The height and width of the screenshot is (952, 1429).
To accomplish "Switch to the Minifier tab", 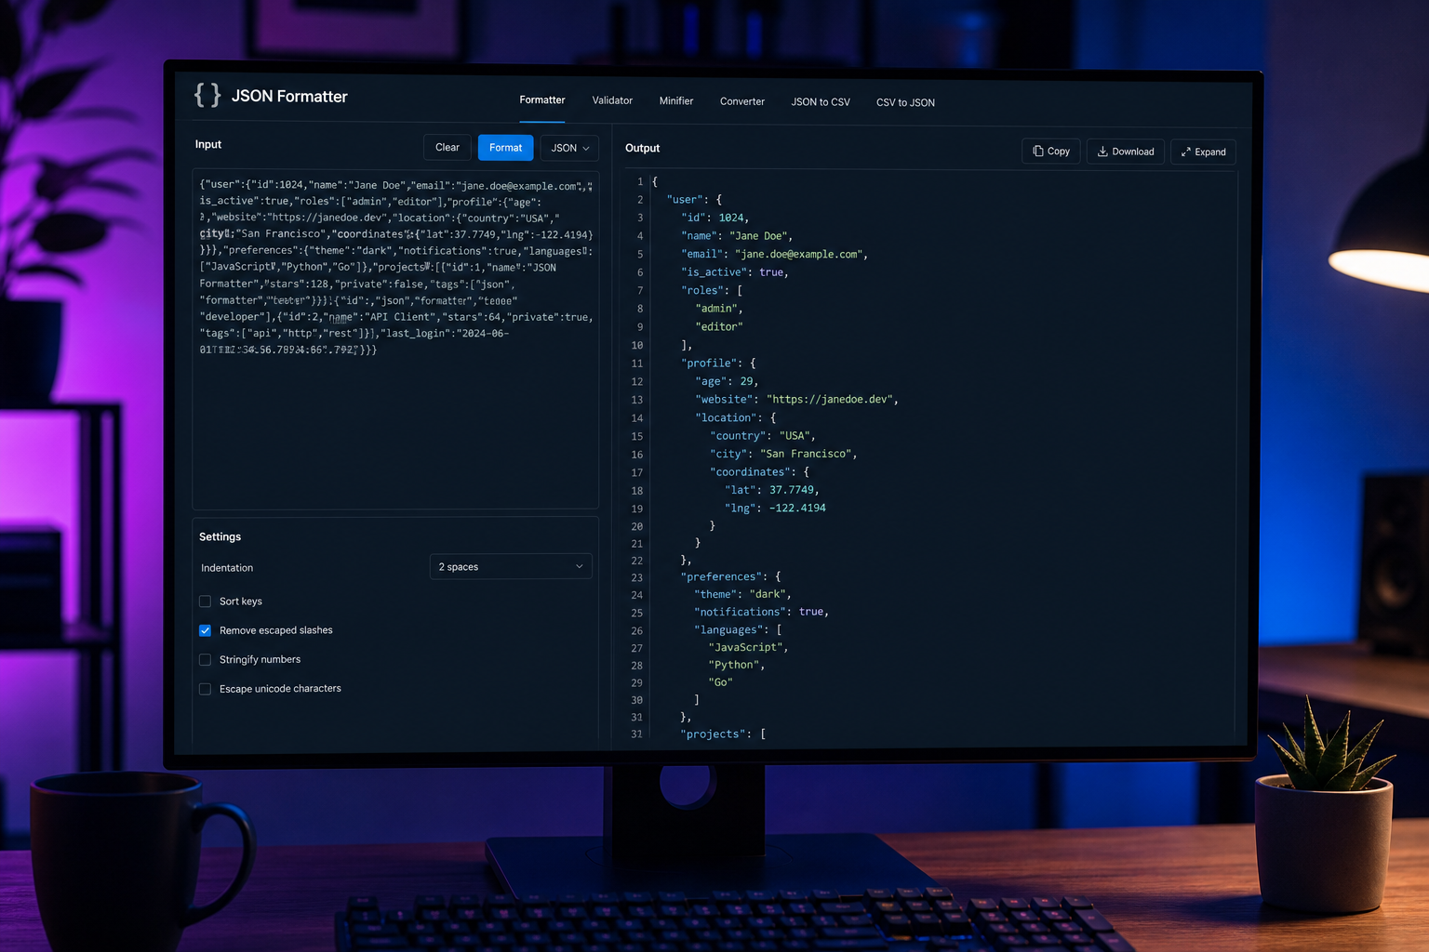I will point(676,100).
